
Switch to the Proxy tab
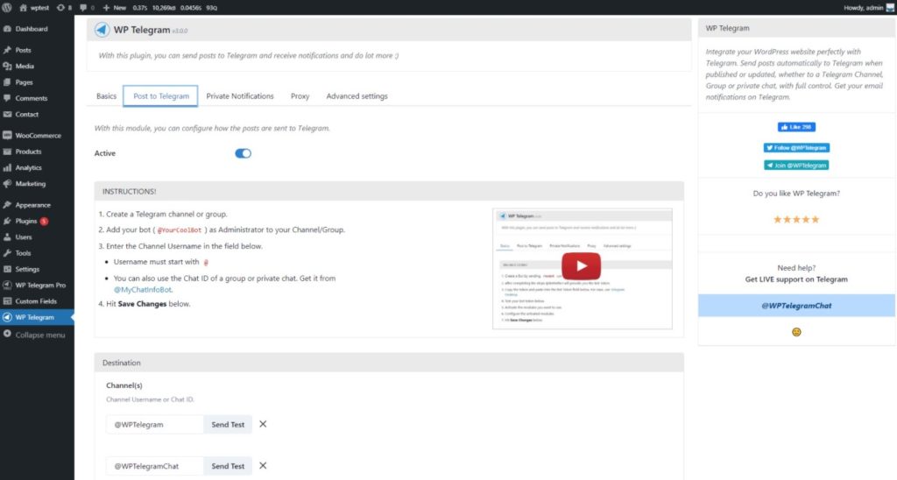pos(300,96)
